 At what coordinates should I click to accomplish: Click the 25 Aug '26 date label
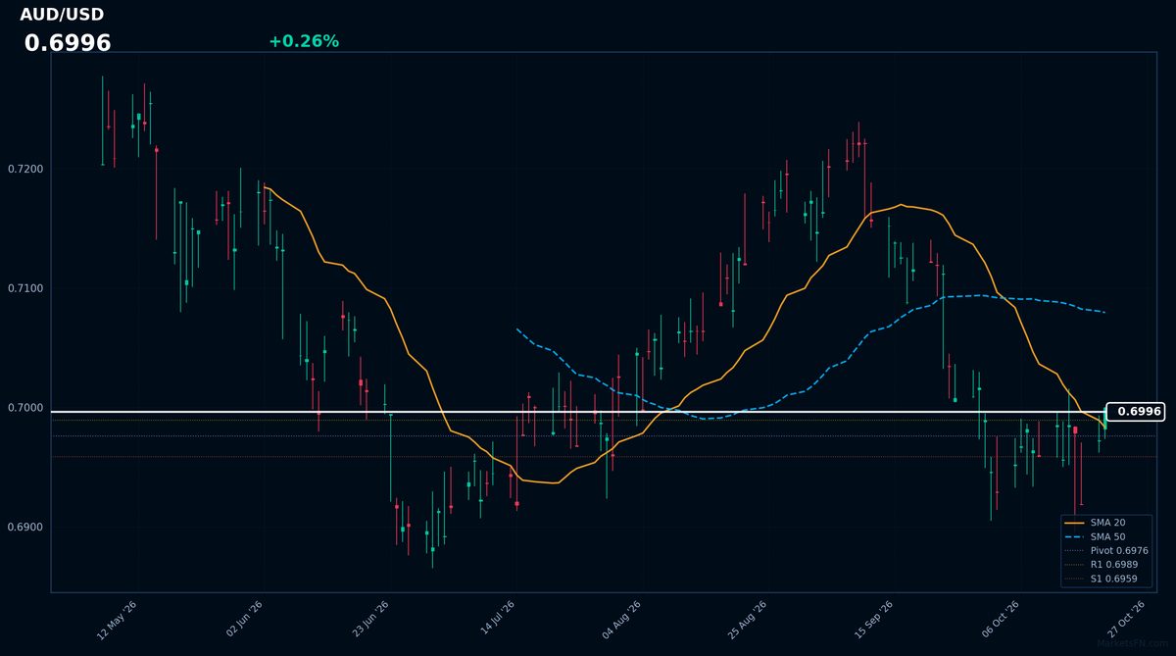point(748,621)
